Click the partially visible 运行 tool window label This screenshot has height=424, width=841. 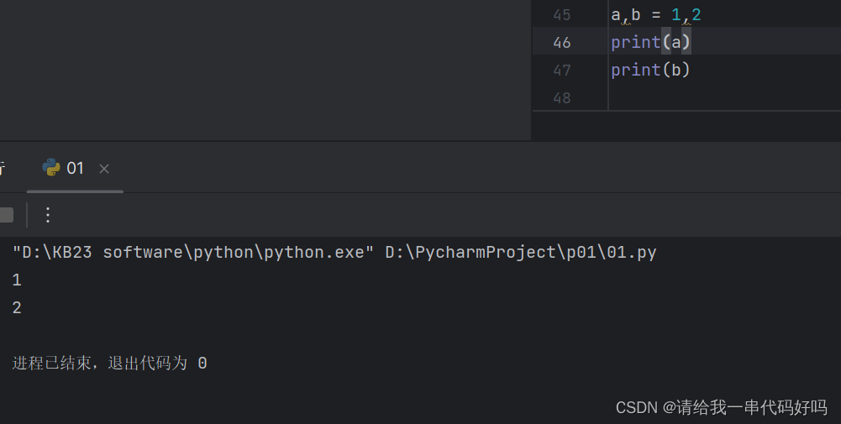(x=3, y=168)
